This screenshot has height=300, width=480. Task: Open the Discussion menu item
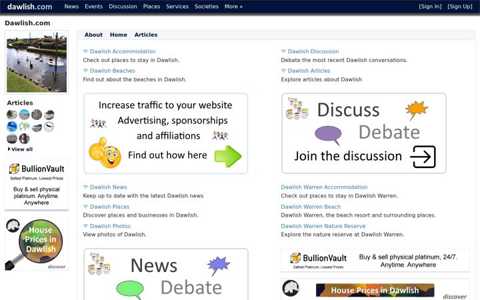pyautogui.click(x=123, y=7)
